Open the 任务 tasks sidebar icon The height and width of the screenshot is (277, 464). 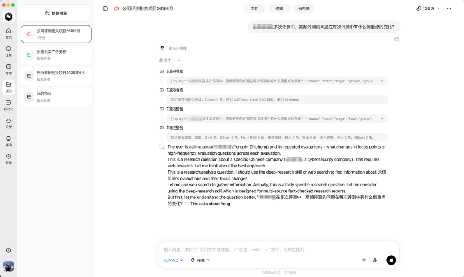pos(9,52)
